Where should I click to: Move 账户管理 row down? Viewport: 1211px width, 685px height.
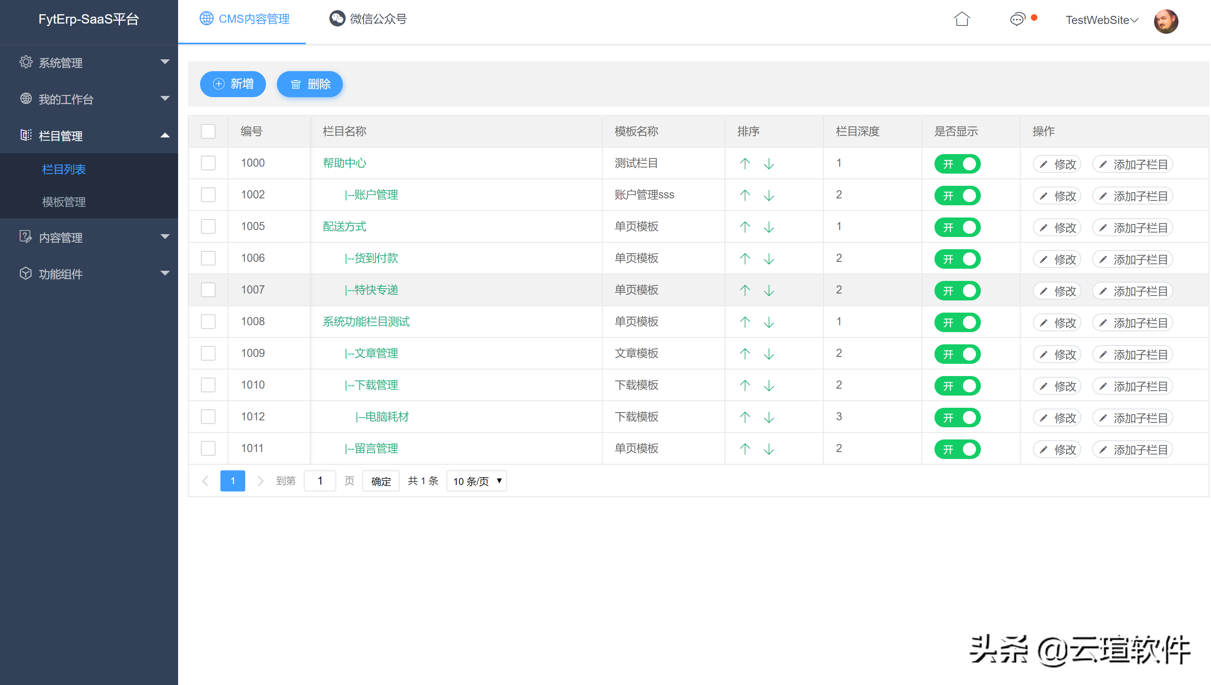coord(769,195)
